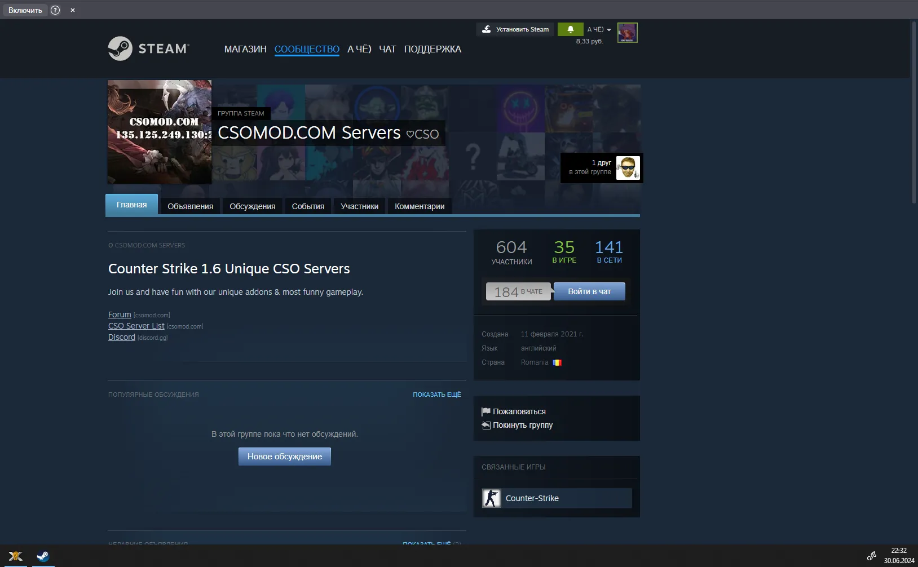This screenshot has height=567, width=918.
Task: Click the user profile avatar in header
Action: pos(627,33)
